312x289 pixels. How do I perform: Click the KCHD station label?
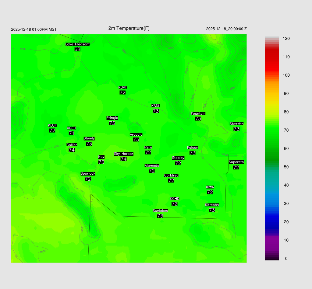click(x=175, y=199)
